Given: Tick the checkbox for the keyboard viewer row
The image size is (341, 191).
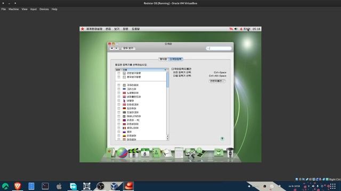Looking at the screenshot, I should (x=119, y=73).
